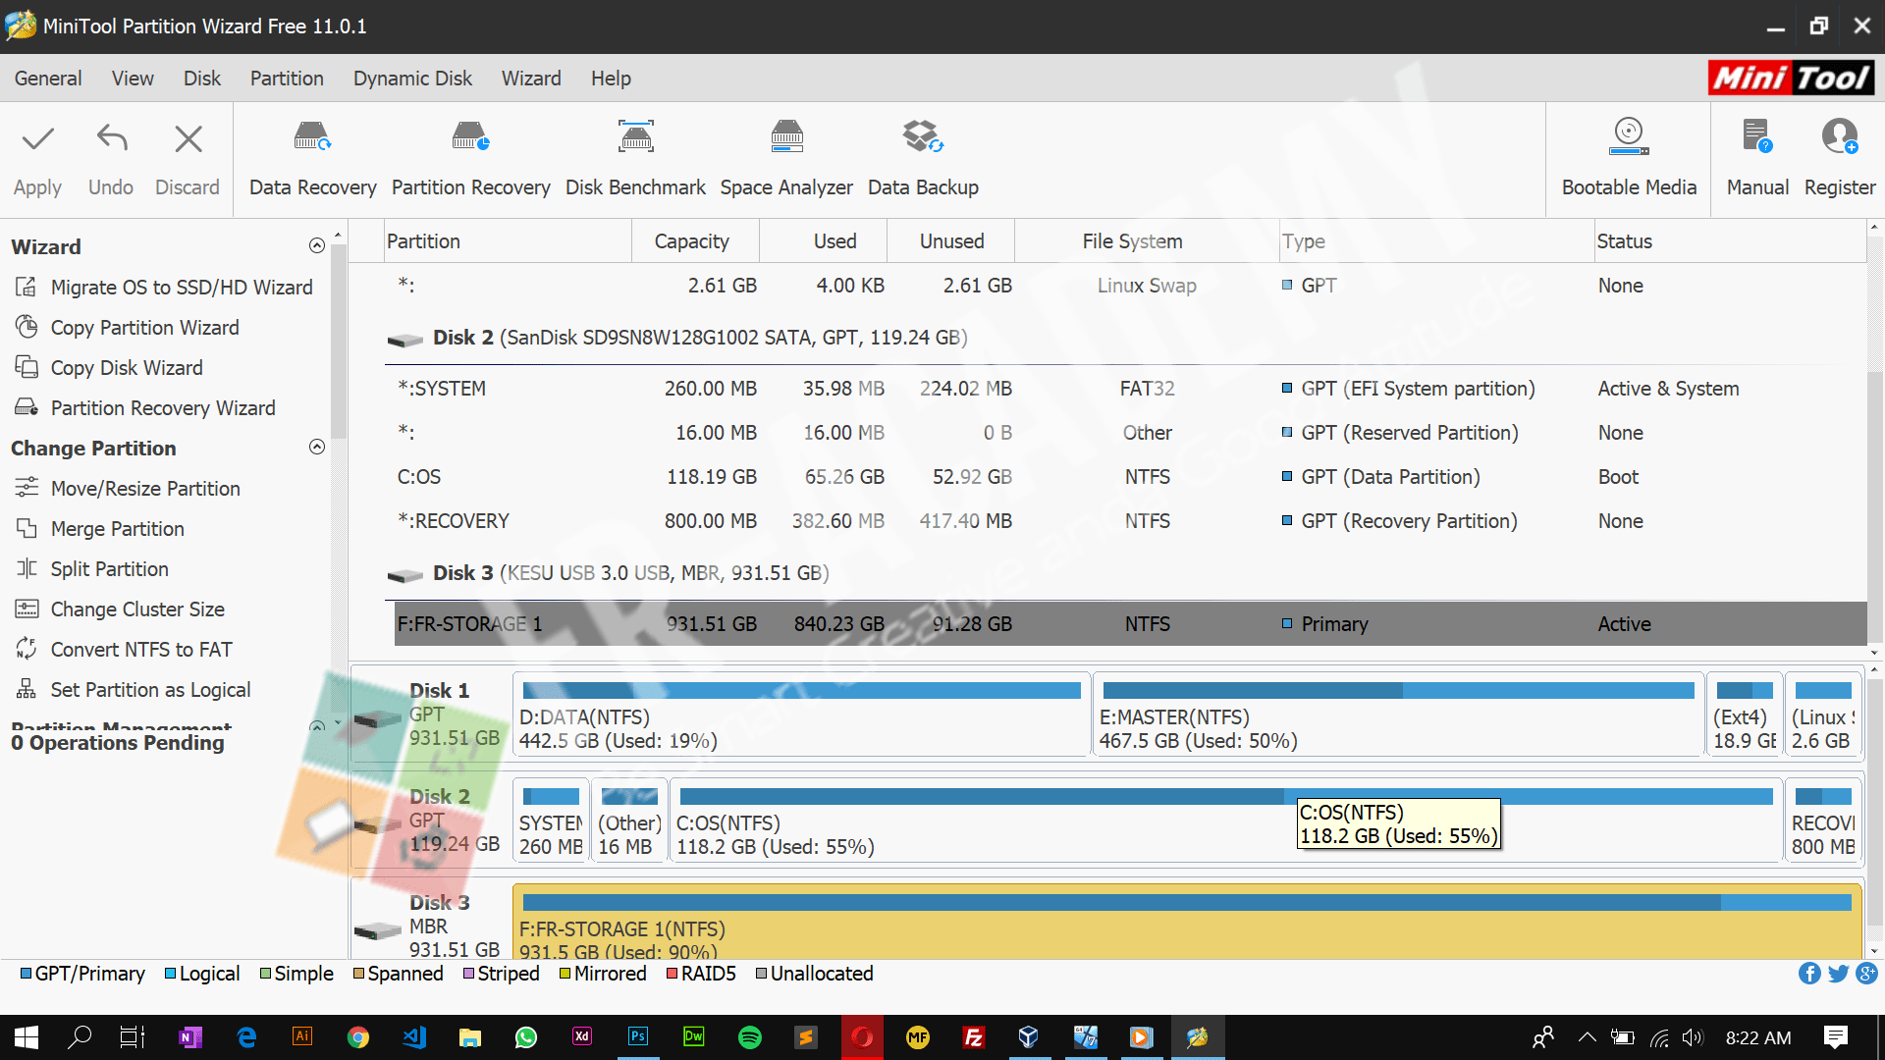1885x1060 pixels.
Task: Select D:DATA(NTFS) block in disk map
Action: point(801,715)
